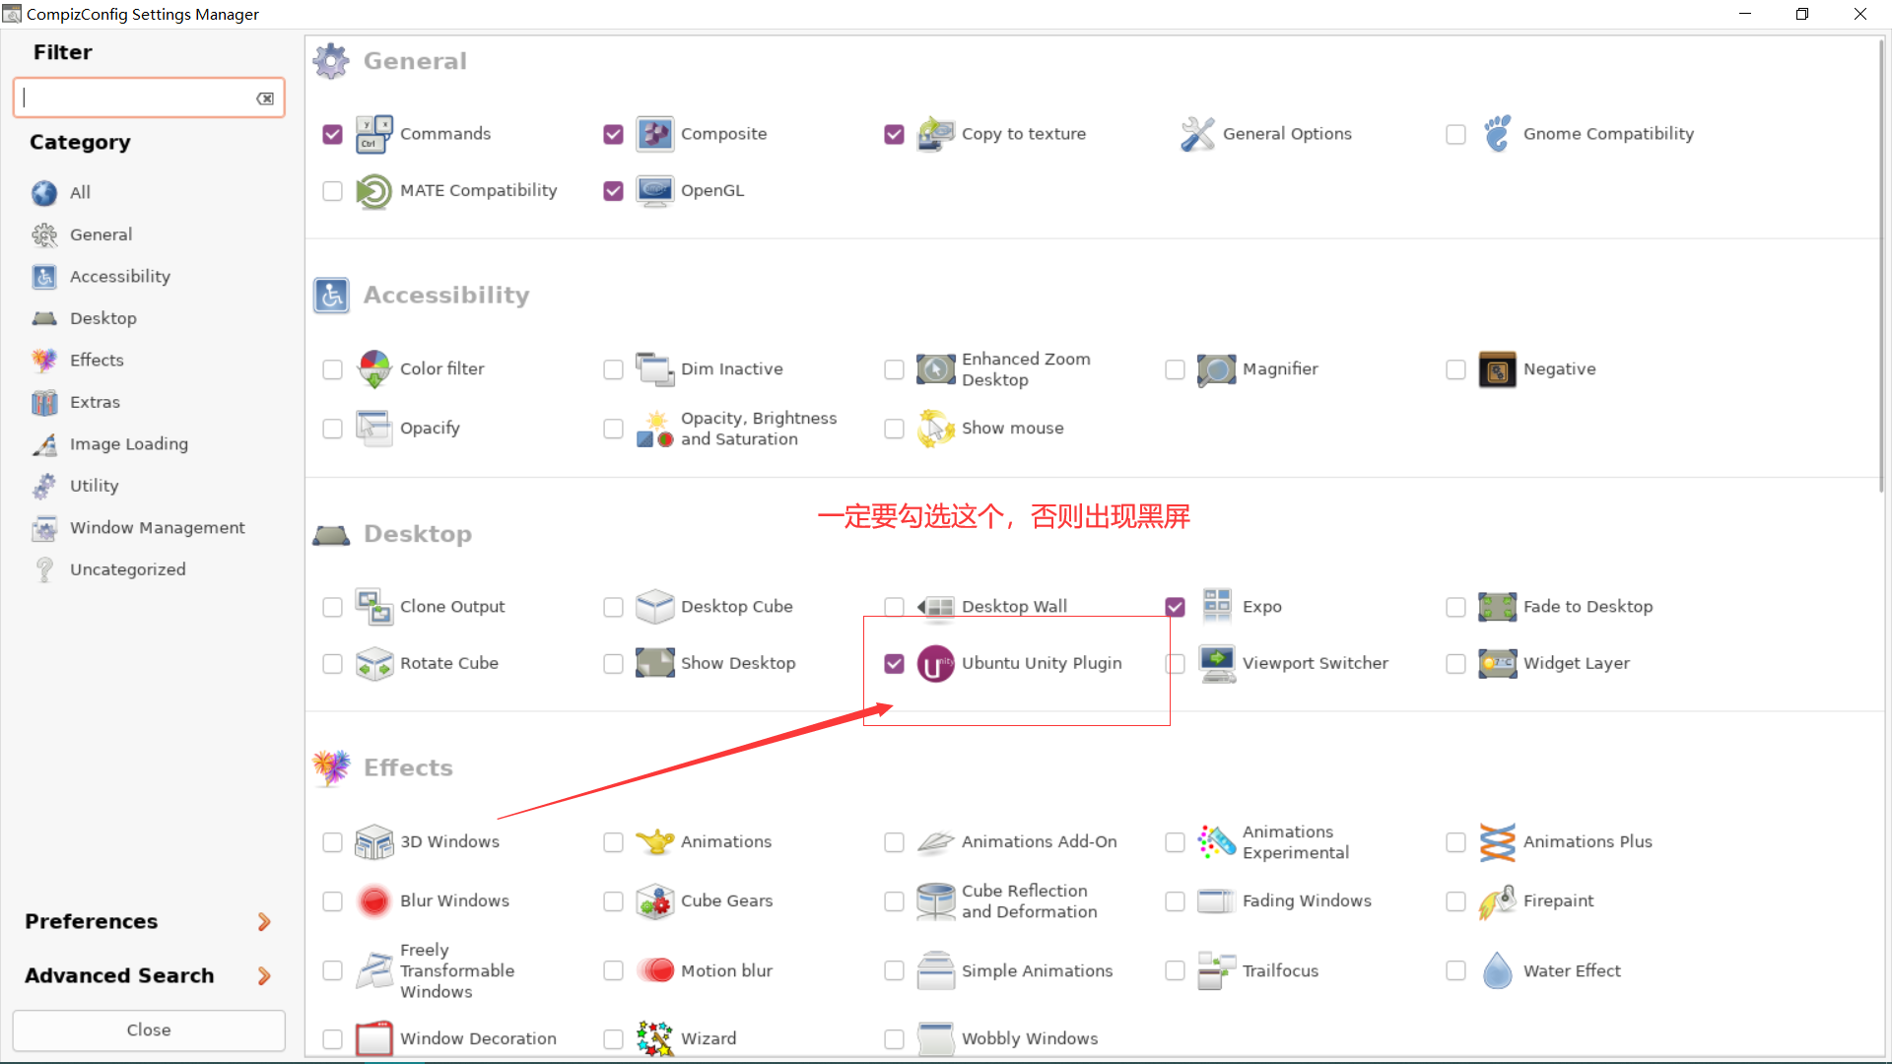Disable the Expo checkbox

(1175, 607)
